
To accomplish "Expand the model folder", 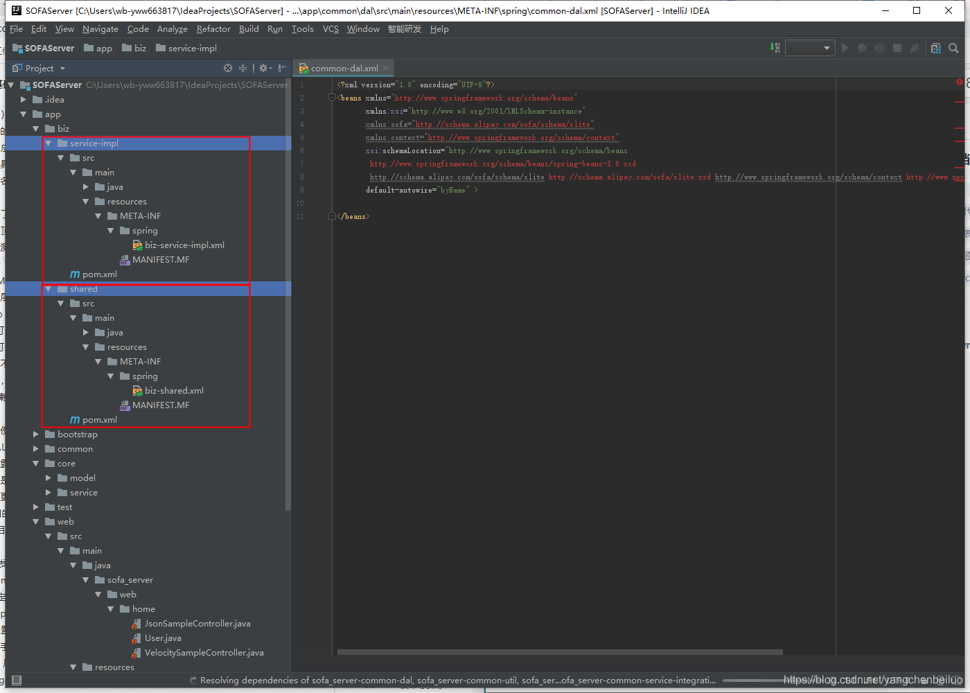I will point(48,478).
